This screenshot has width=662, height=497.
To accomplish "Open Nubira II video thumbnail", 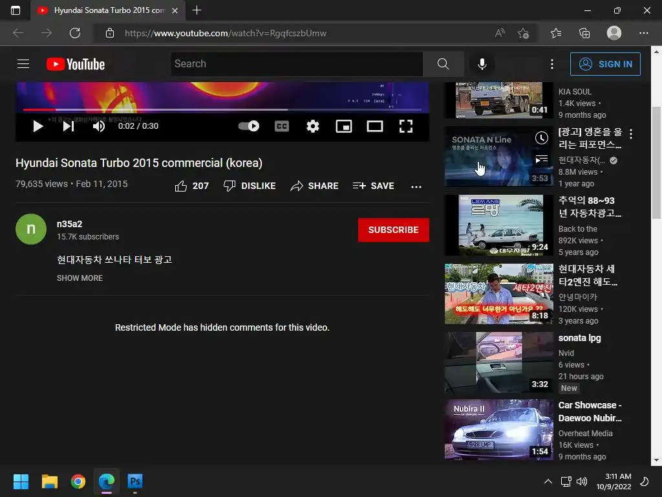I will click(x=499, y=430).
